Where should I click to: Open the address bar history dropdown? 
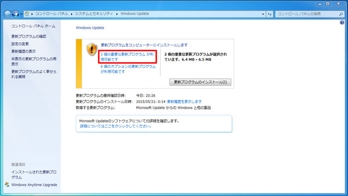pos(263,14)
